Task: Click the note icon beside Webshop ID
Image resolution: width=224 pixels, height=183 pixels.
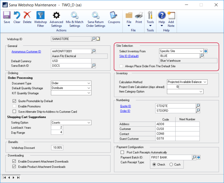Action: point(98,39)
